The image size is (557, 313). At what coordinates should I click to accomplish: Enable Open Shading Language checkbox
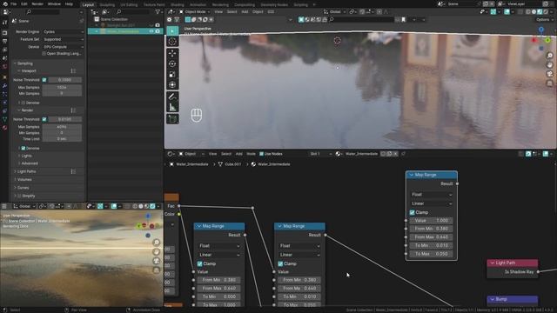(44, 54)
